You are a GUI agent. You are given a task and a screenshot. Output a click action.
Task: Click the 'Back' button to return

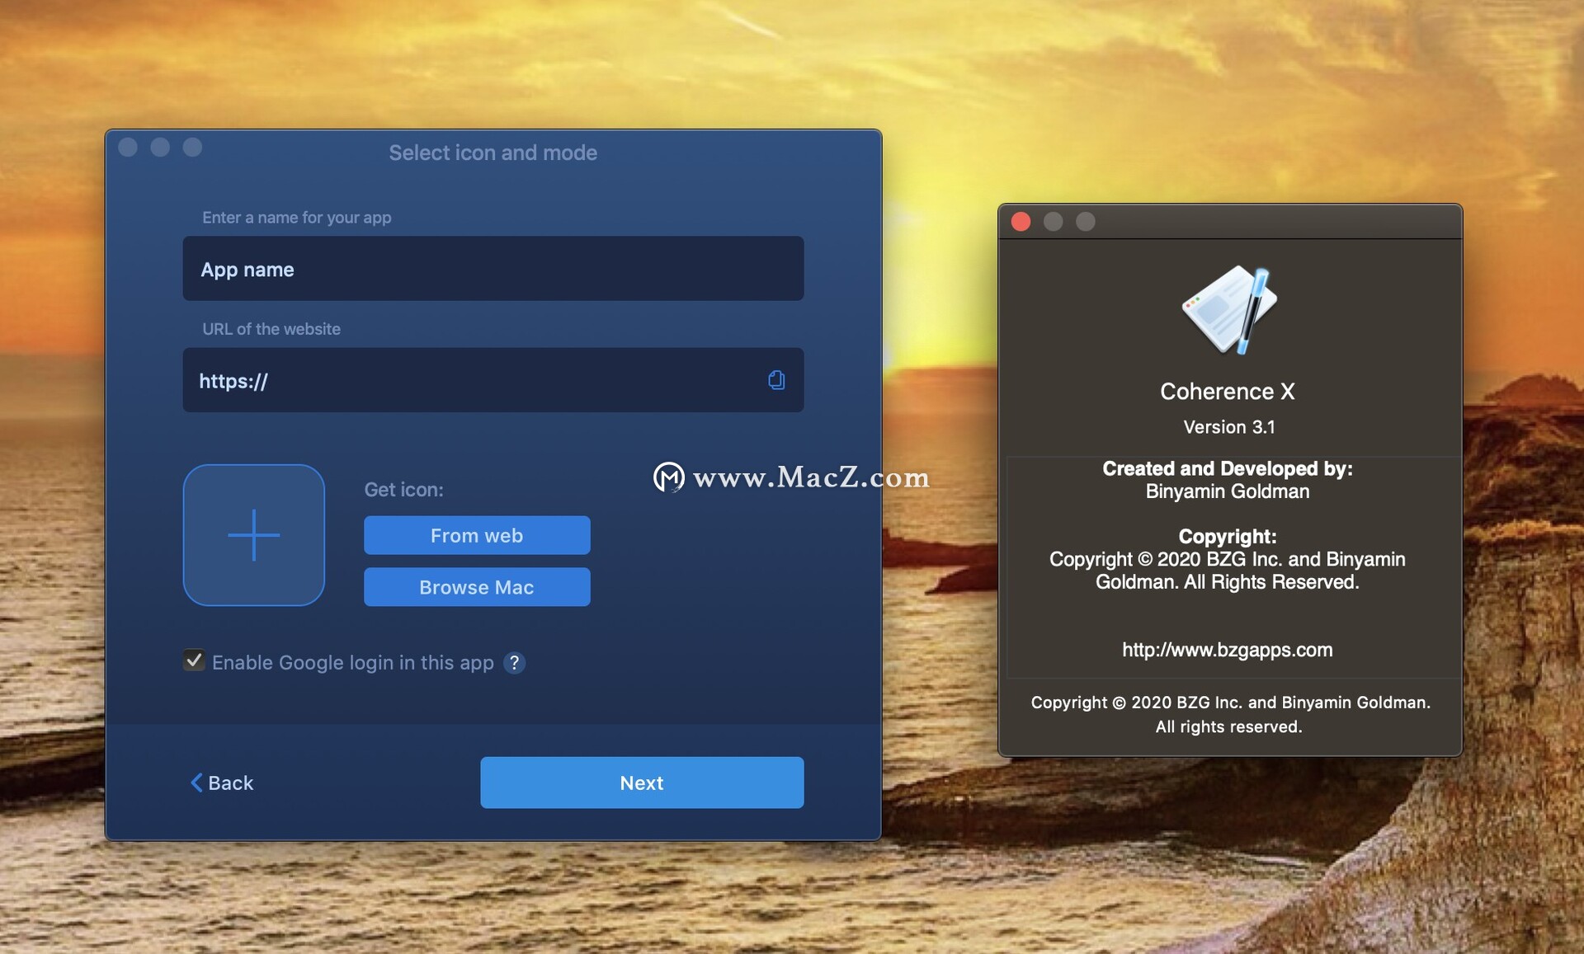tap(225, 781)
